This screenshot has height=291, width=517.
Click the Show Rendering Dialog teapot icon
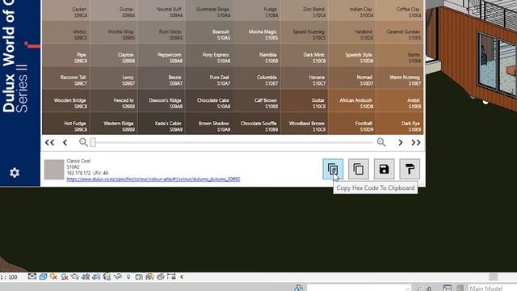[x=75, y=276]
